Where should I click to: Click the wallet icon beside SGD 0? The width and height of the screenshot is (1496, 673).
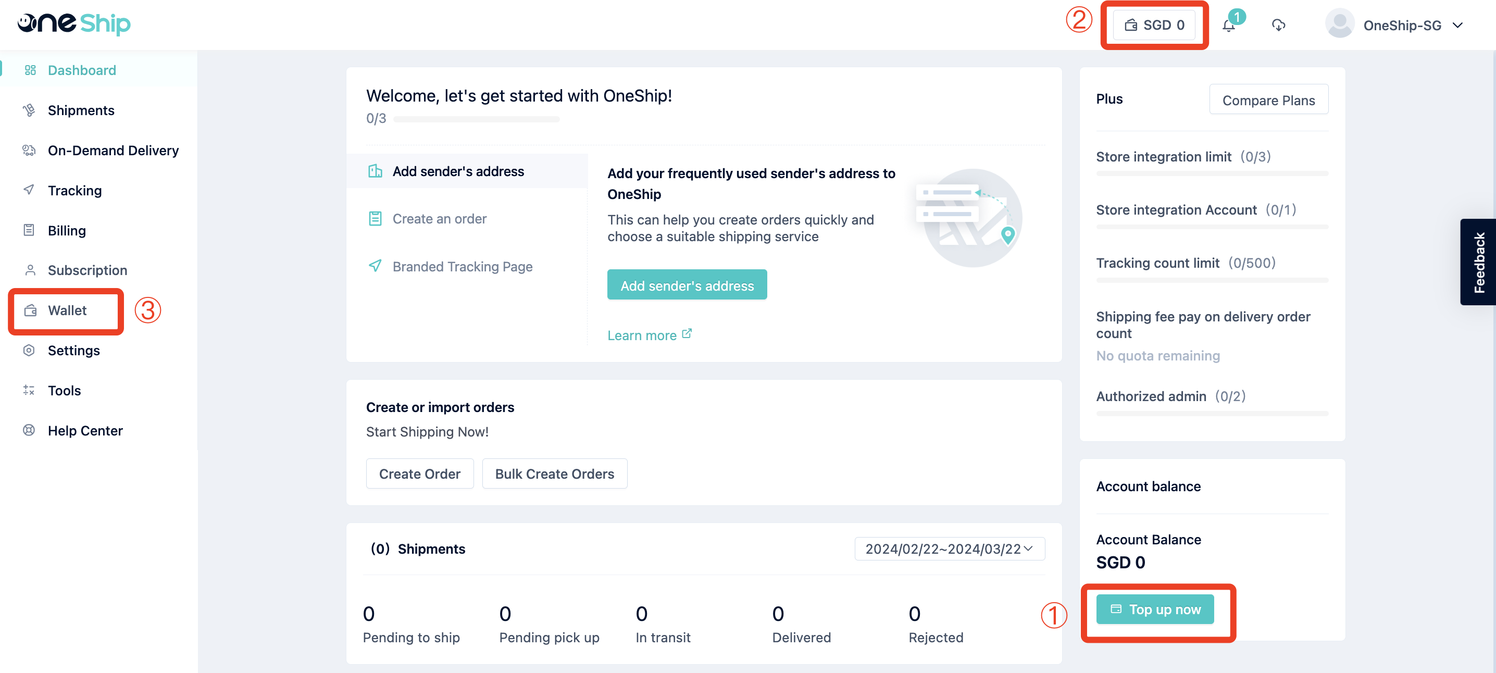1131,25
